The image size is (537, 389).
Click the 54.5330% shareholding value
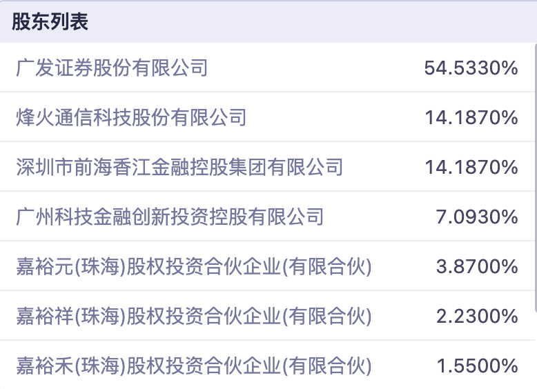coord(471,68)
